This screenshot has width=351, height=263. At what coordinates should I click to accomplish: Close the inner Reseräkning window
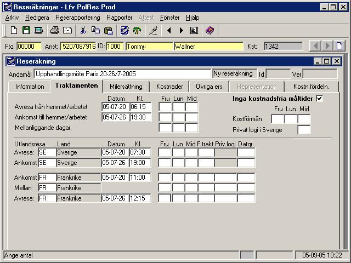click(x=336, y=61)
